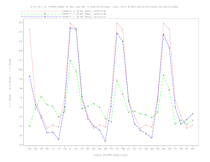
Task: Click y-axis tick value 25
Action: click(x=20, y=22)
